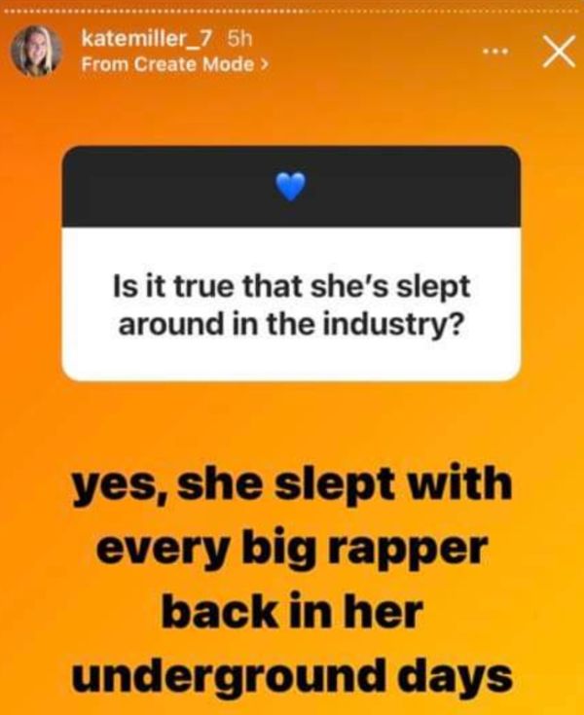Viewport: 584px width, 715px height.
Task: Click the 5h story timestamp
Action: [x=239, y=40]
